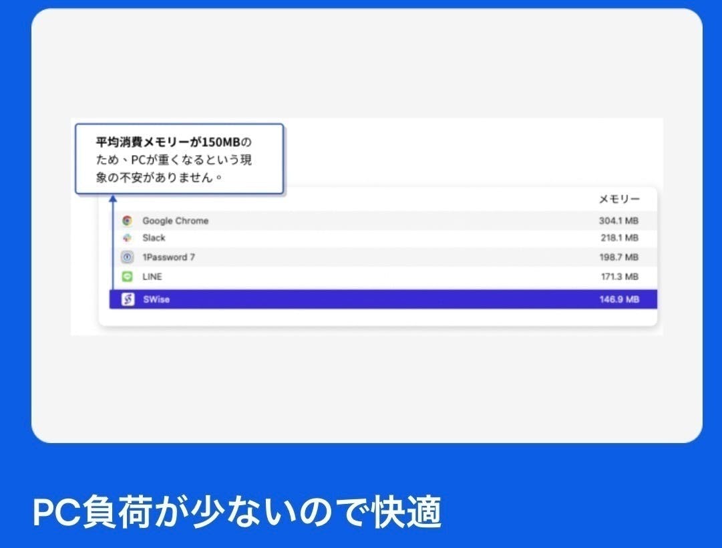Click the callout about 150MB average memory
Viewport: 722px width, 548px height.
click(179, 158)
